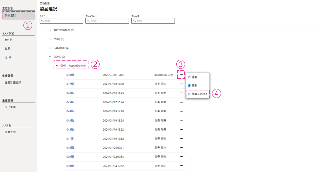
Task: Click the ellipsis icon beside version 039
Action: pyautogui.click(x=181, y=156)
